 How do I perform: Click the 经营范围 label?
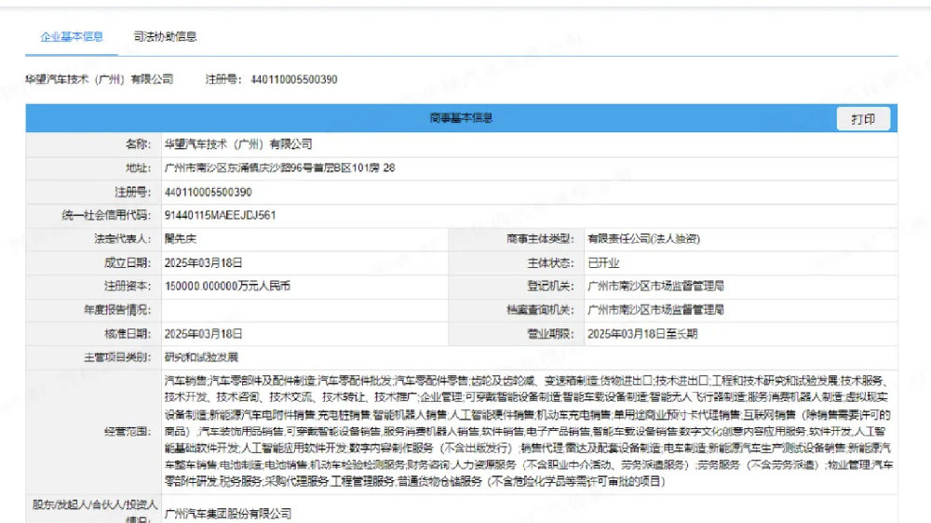pos(128,432)
